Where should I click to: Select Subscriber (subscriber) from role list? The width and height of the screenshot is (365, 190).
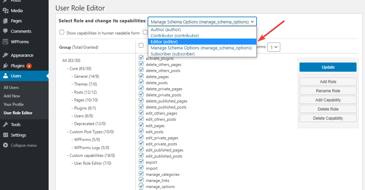(x=202, y=54)
